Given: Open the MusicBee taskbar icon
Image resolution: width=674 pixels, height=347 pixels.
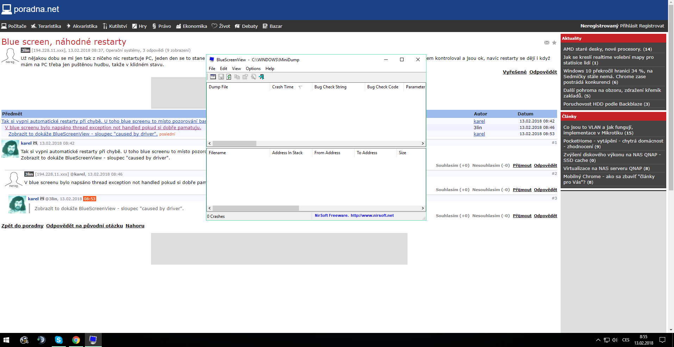Looking at the screenshot, I should (x=24, y=340).
